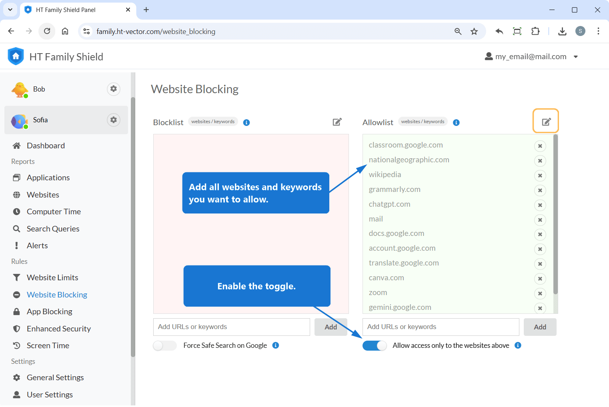Bookmark this page with star icon
Screen dimensions: 609x407
click(x=474, y=32)
